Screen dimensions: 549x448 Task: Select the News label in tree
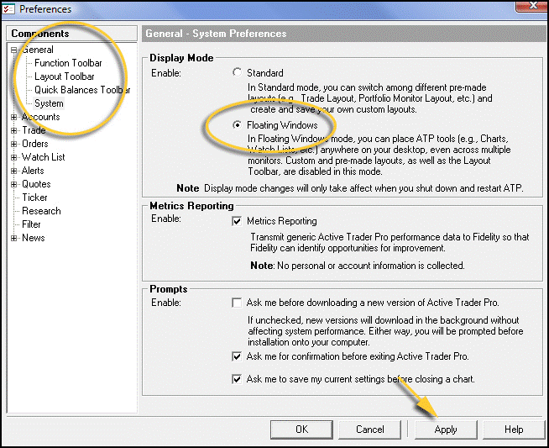(x=34, y=238)
